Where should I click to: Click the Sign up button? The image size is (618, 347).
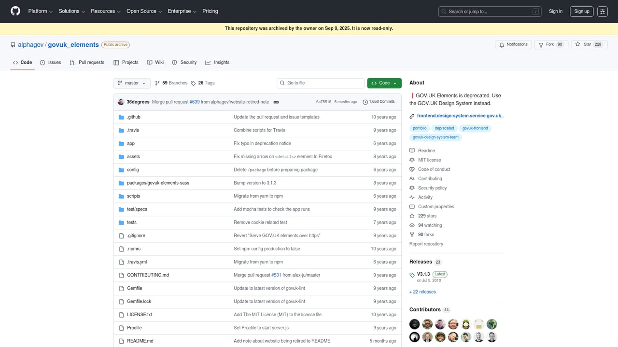coord(581,11)
